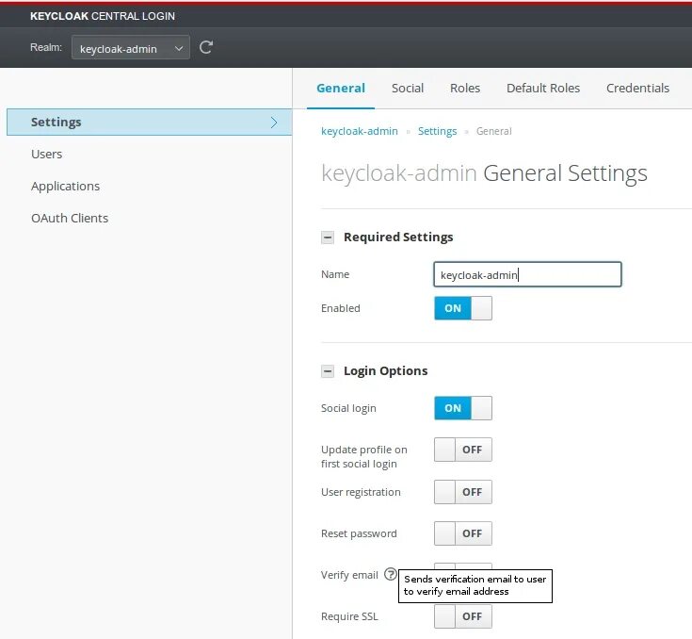Click the Verify email label

(349, 575)
